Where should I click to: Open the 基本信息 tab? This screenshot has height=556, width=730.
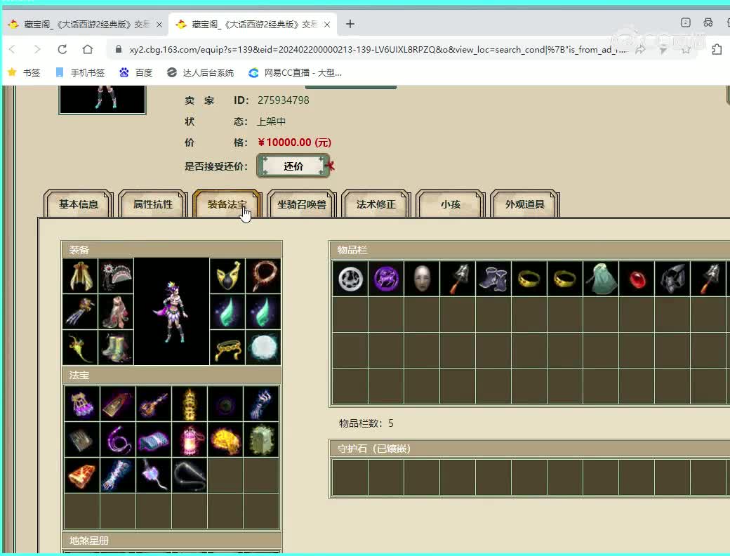coord(78,204)
